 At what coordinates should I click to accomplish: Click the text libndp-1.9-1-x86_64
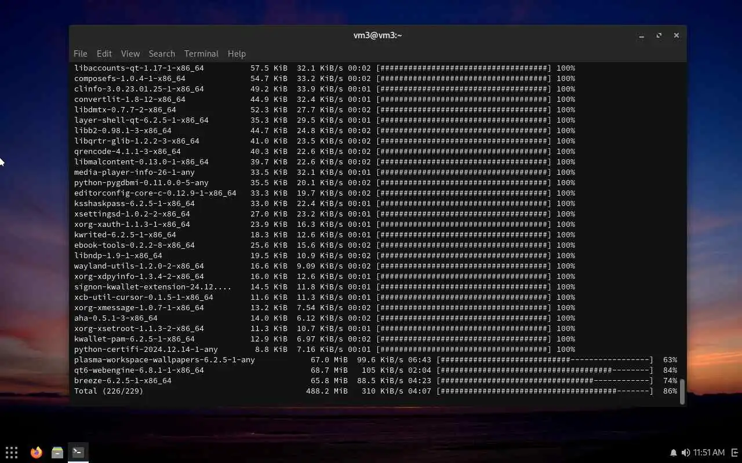click(x=118, y=256)
